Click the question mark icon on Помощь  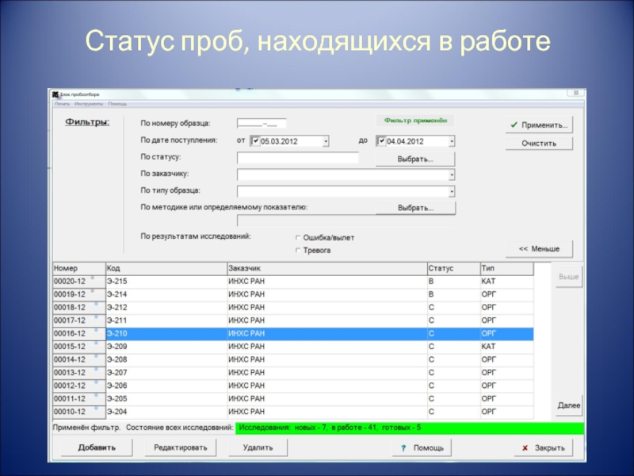coord(403,448)
